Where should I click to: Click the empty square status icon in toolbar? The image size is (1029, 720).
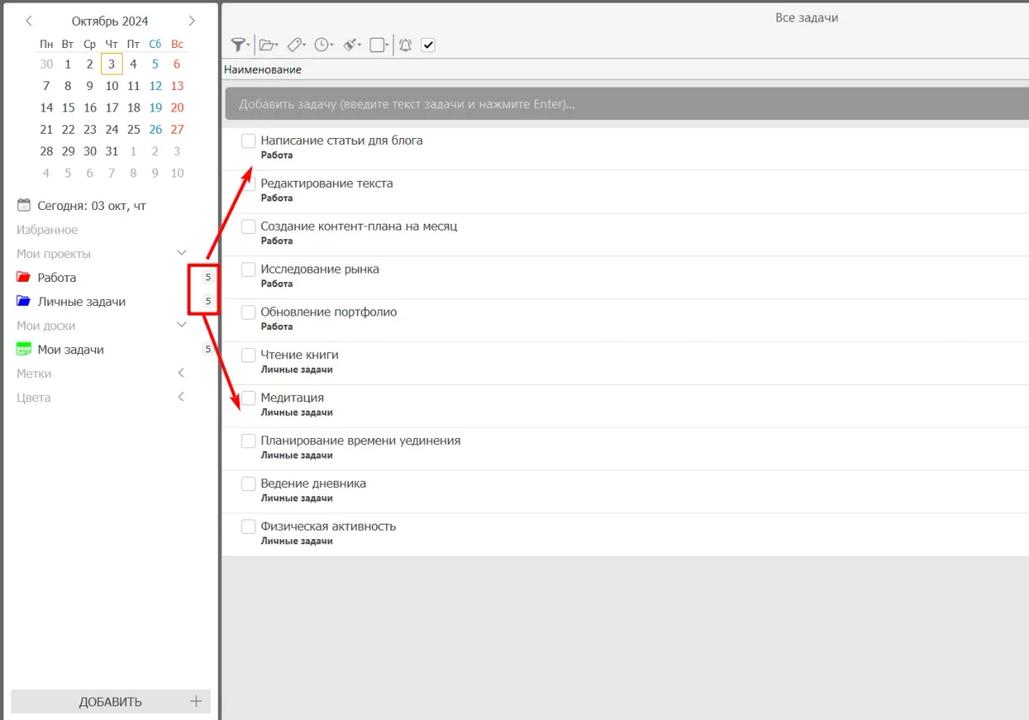tap(377, 45)
